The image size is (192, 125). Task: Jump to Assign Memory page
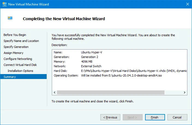click(x=13, y=53)
